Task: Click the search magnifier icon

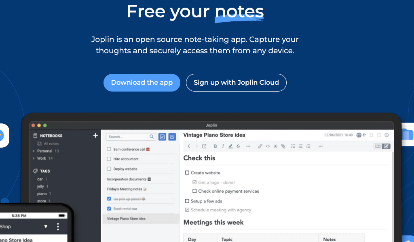Action: (152, 137)
